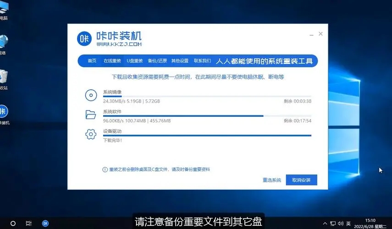Show hidden tray icons chevron
Image resolution: width=392 pixels, height=229 pixels.
click(x=325, y=223)
